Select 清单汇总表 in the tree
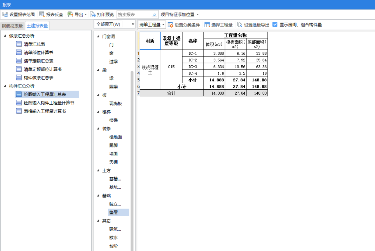The image size is (375, 251). [34, 44]
